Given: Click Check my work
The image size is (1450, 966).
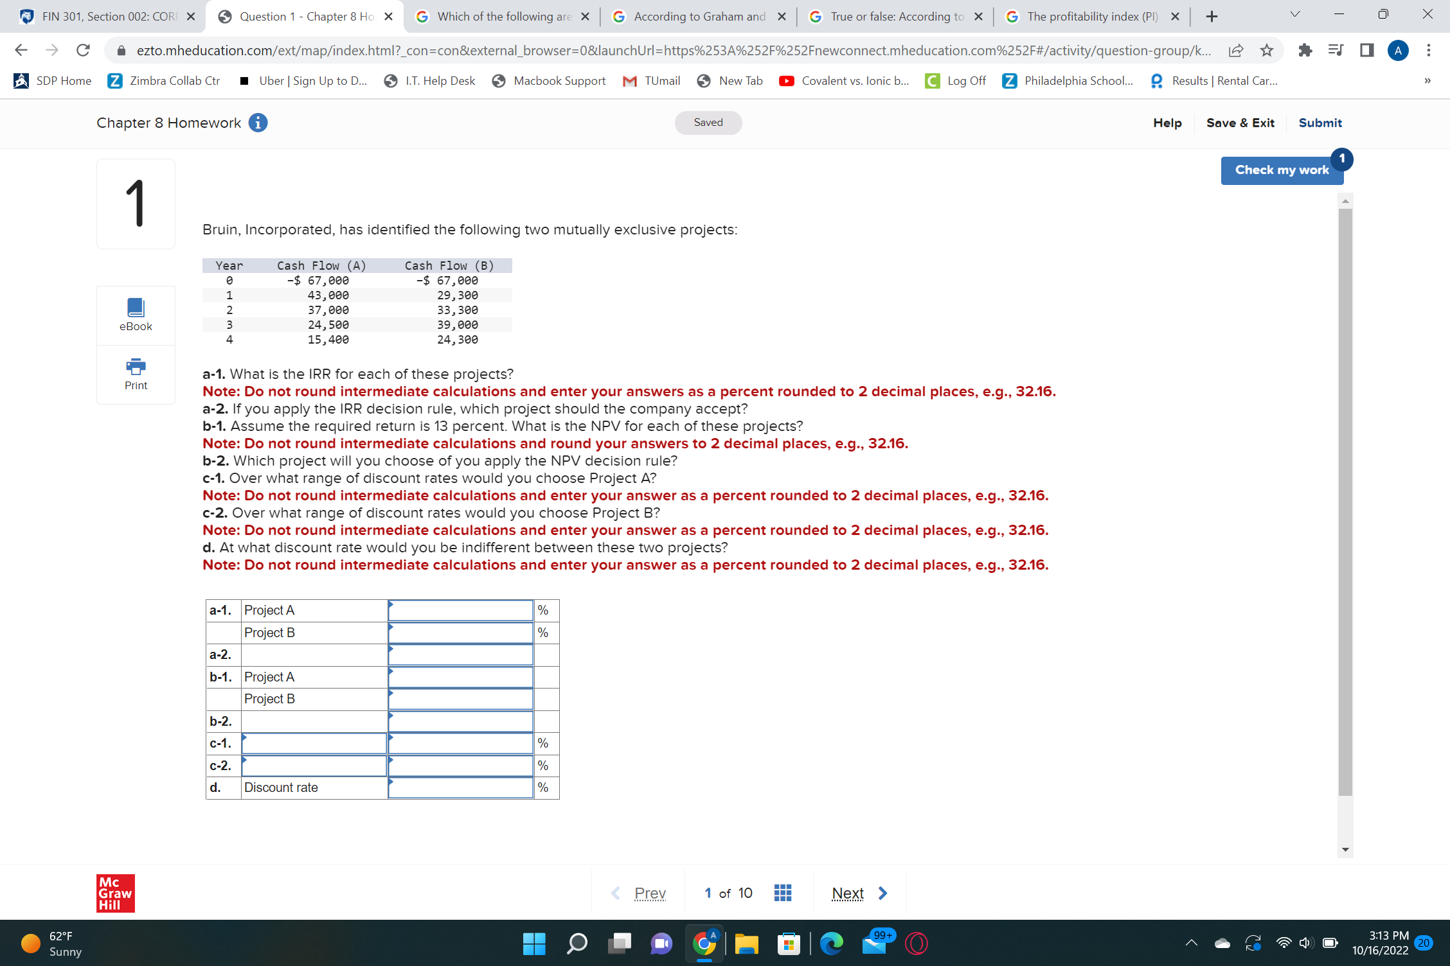Looking at the screenshot, I should pos(1282,170).
